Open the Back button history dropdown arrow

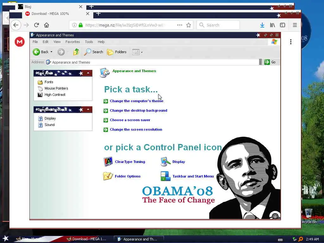point(52,52)
